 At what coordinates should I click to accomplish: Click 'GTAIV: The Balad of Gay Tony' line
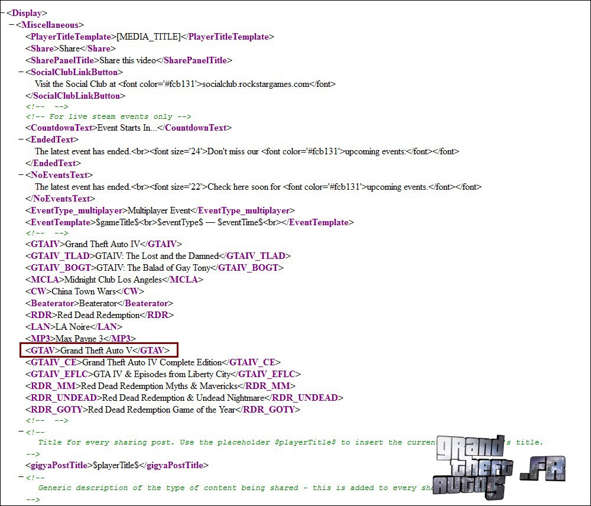[154, 268]
